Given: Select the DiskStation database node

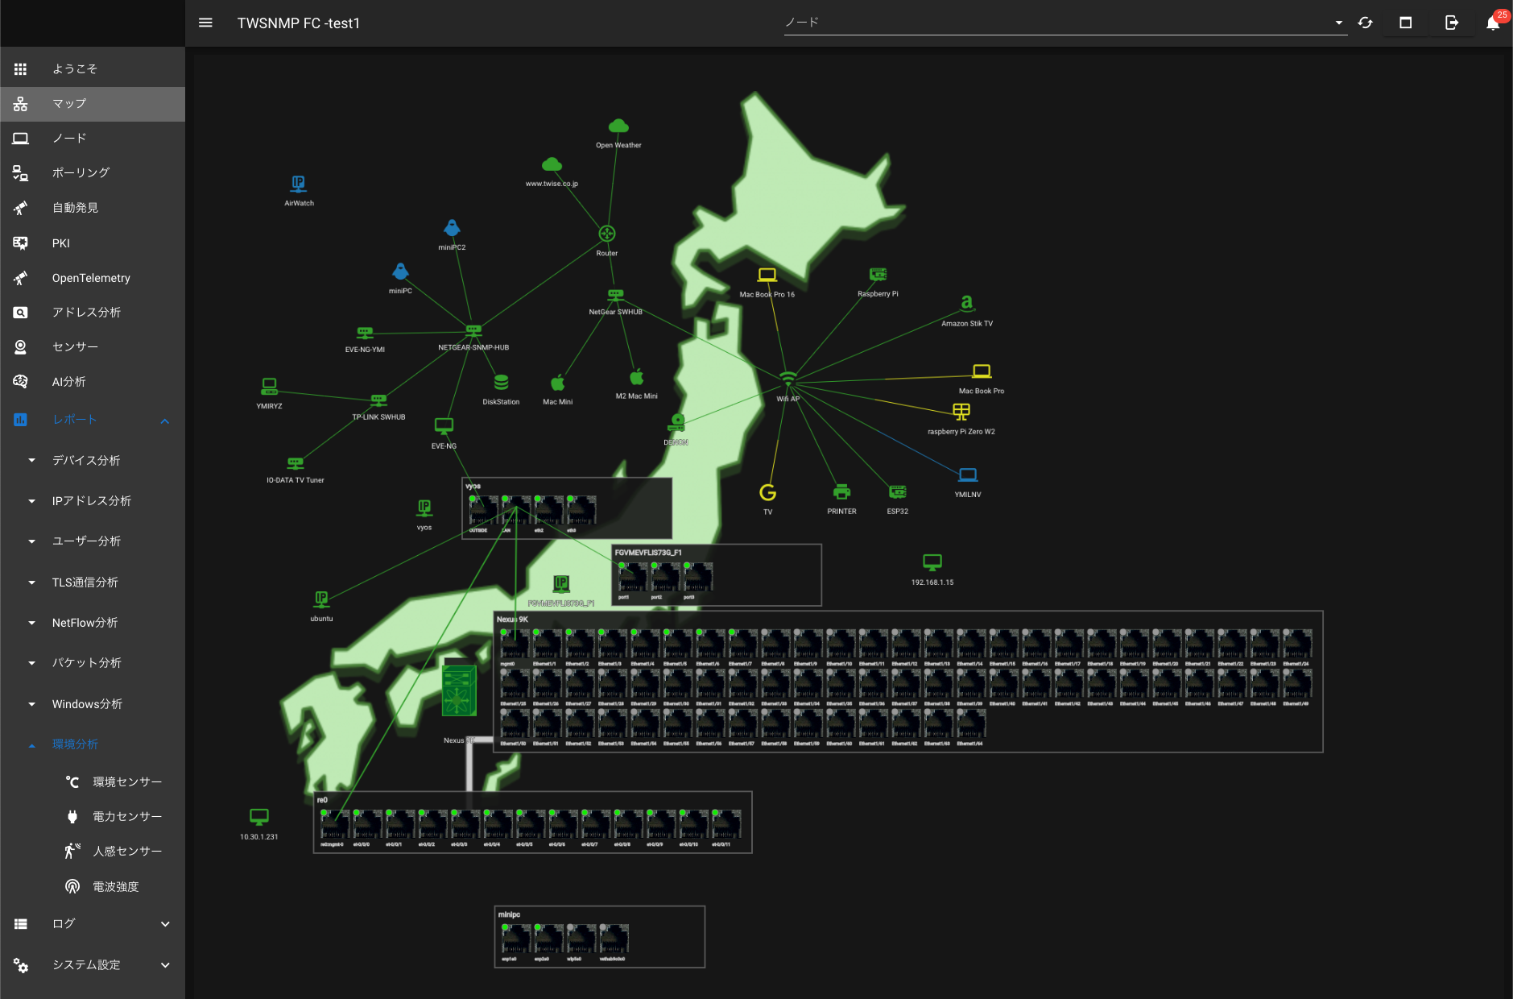Looking at the screenshot, I should [x=501, y=383].
